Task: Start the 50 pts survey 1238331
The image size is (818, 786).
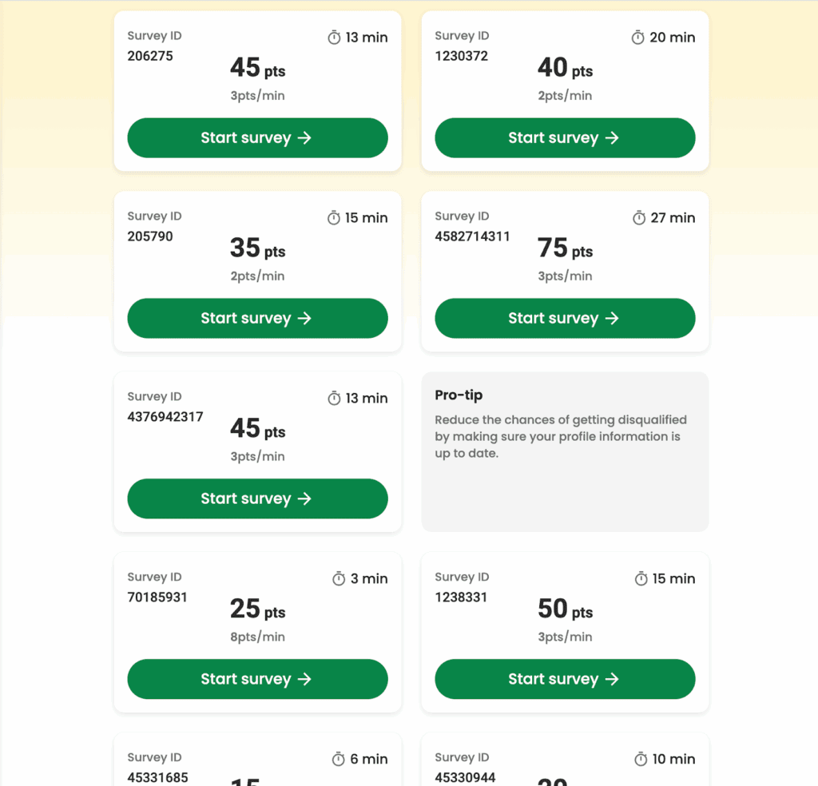Action: 565,680
